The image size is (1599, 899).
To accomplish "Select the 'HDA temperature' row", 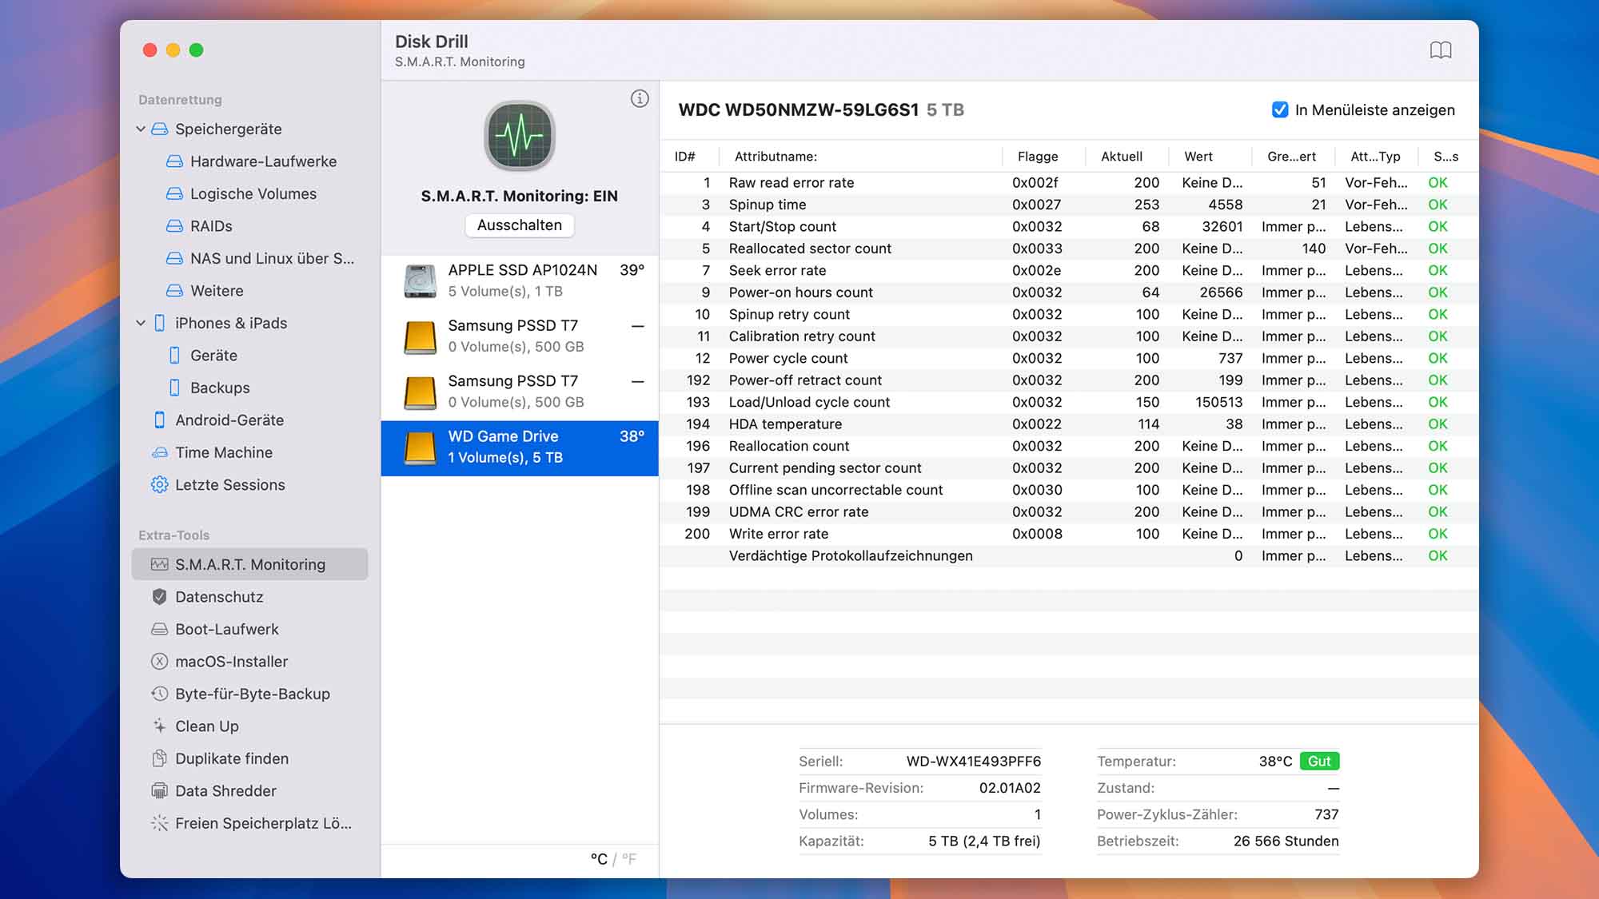I will pyautogui.click(x=1068, y=424).
